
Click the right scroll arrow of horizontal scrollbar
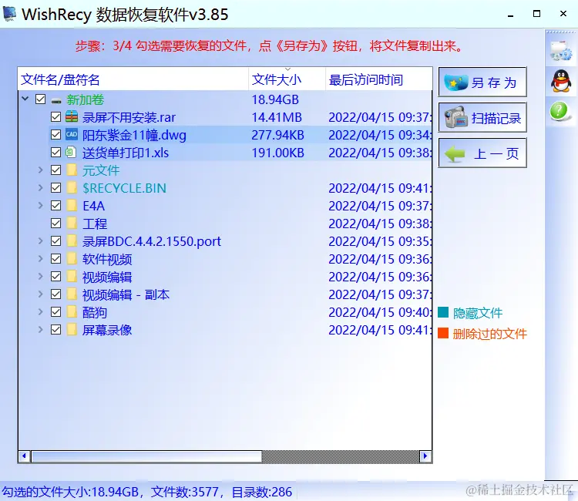[x=425, y=456]
